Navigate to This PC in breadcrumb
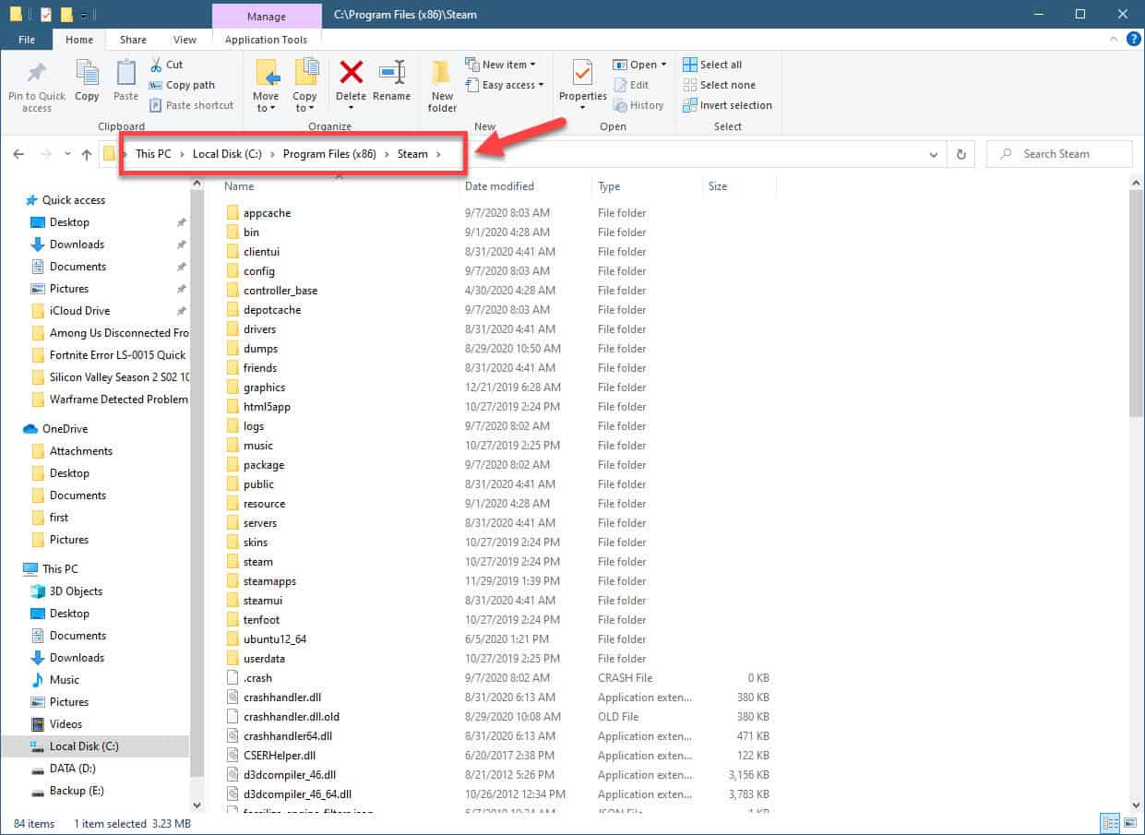The image size is (1145, 835). point(153,154)
